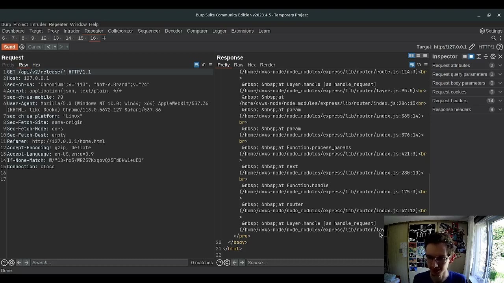
Task: Open response search settings gear
Action: click(227, 263)
